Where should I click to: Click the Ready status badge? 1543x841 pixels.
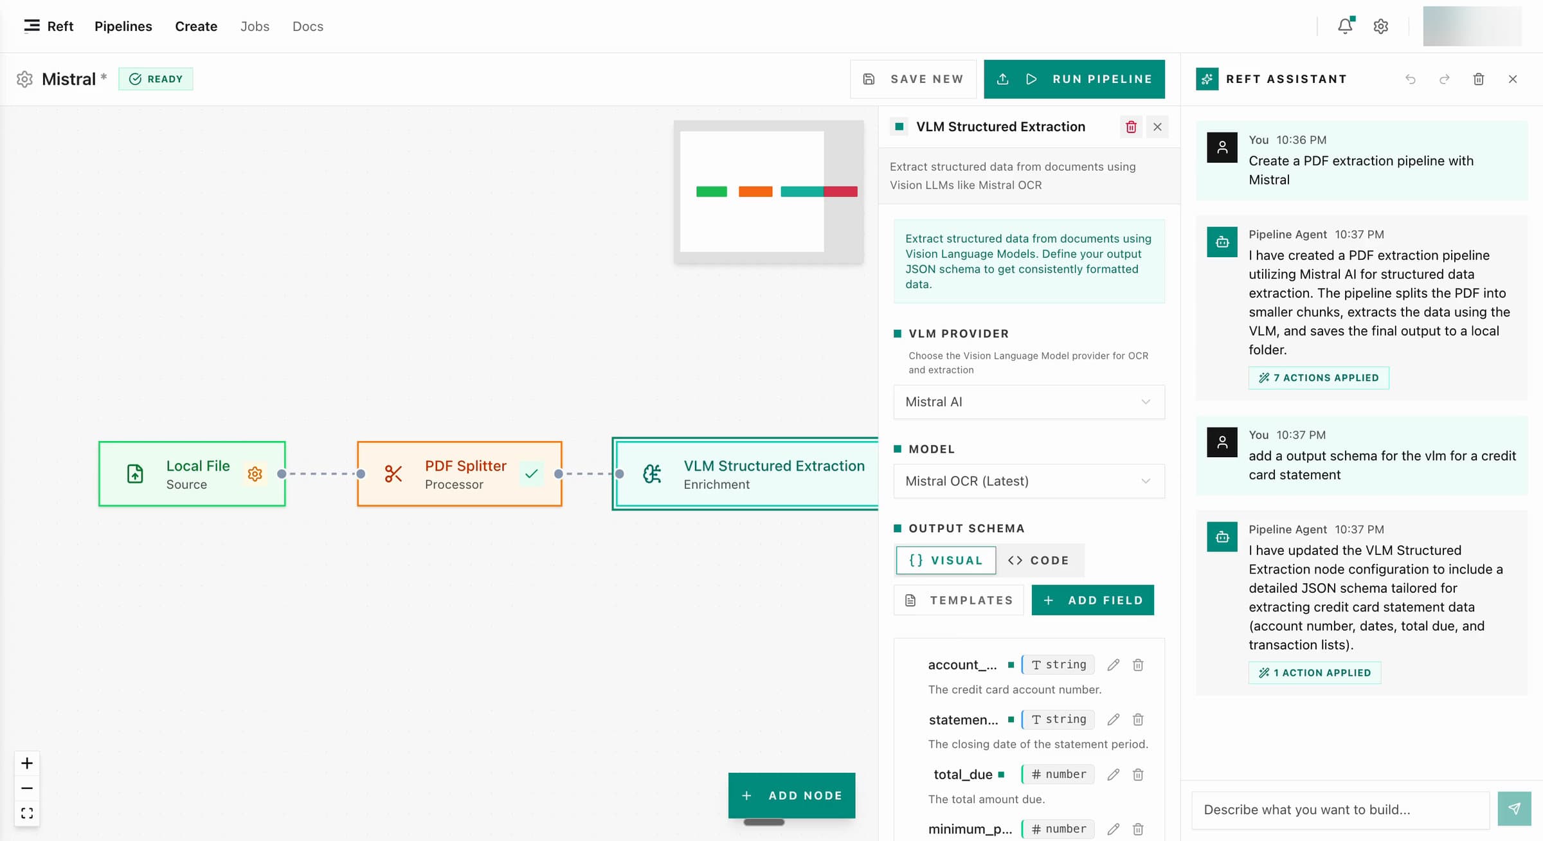coord(156,79)
